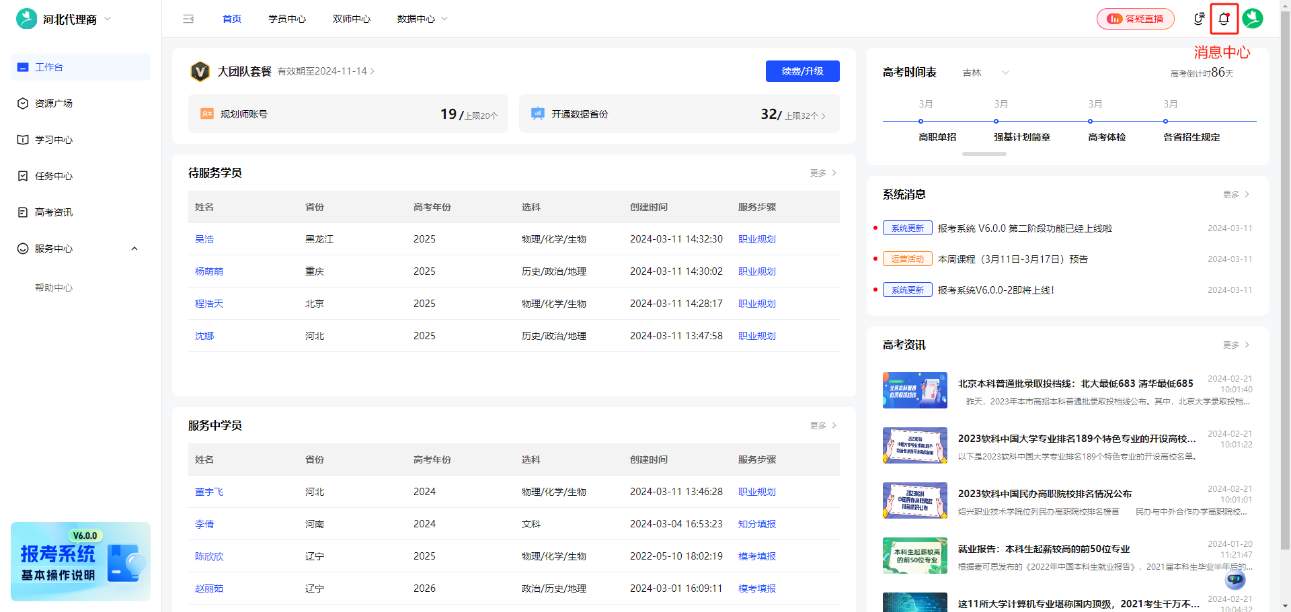This screenshot has height=612, width=1291.
Task: Select 任务中心 in the sidebar
Action: pos(54,176)
